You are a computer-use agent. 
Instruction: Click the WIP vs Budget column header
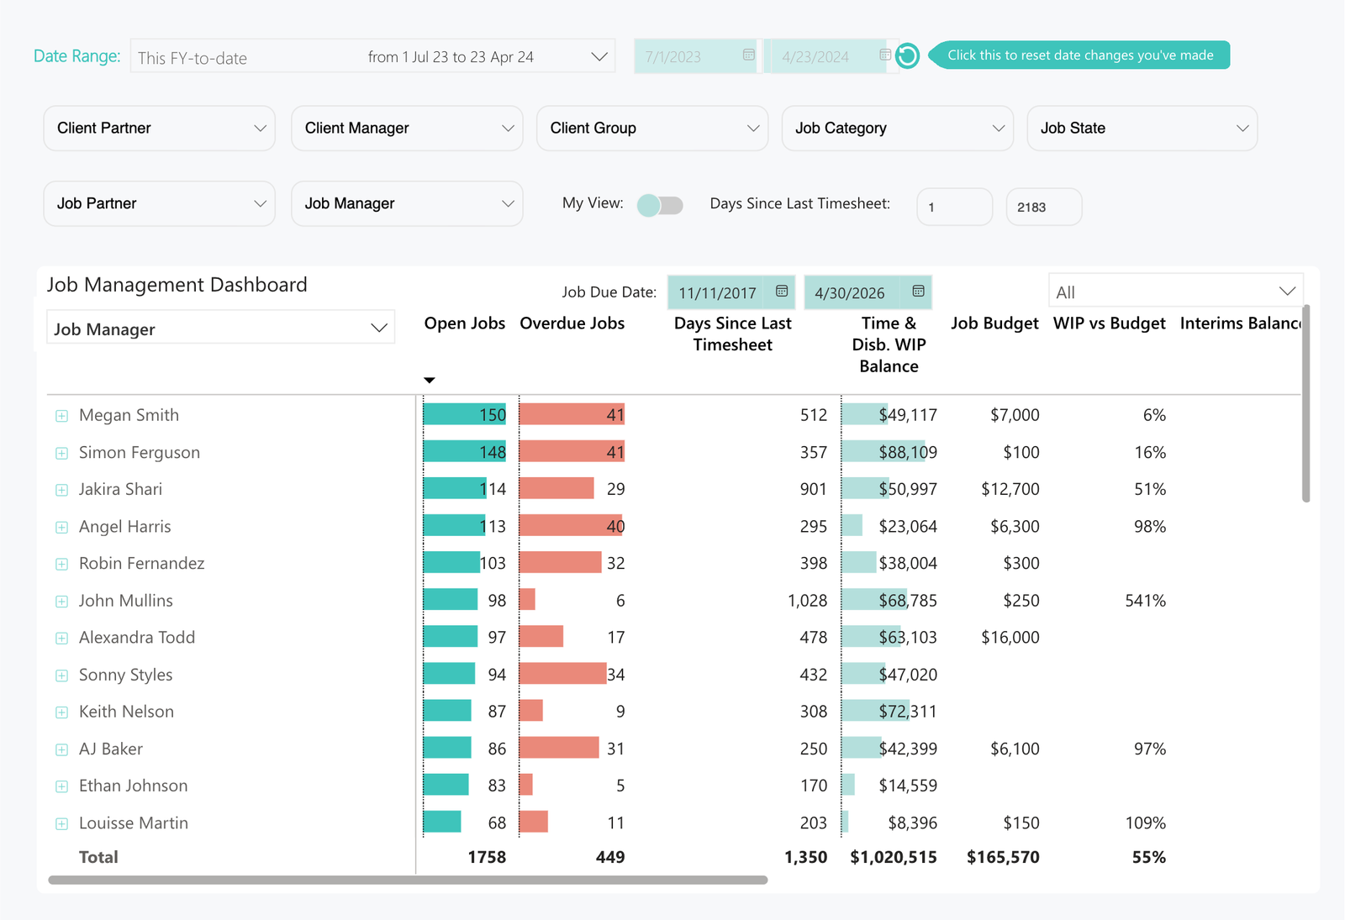(1109, 323)
